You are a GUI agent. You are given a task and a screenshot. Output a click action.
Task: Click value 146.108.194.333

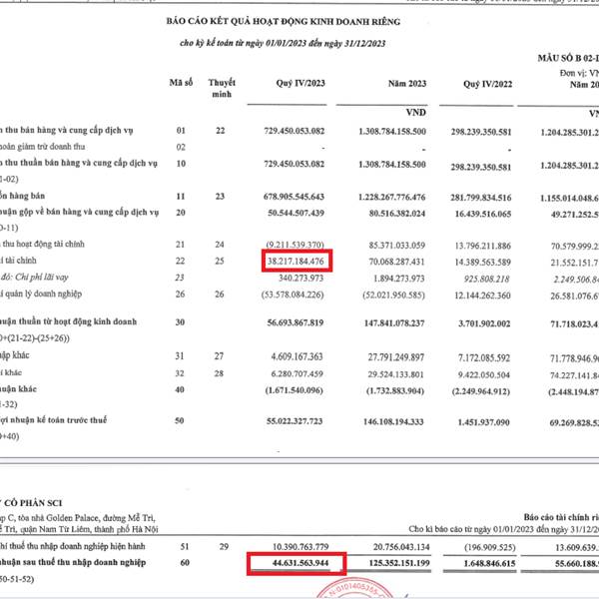pos(393,422)
